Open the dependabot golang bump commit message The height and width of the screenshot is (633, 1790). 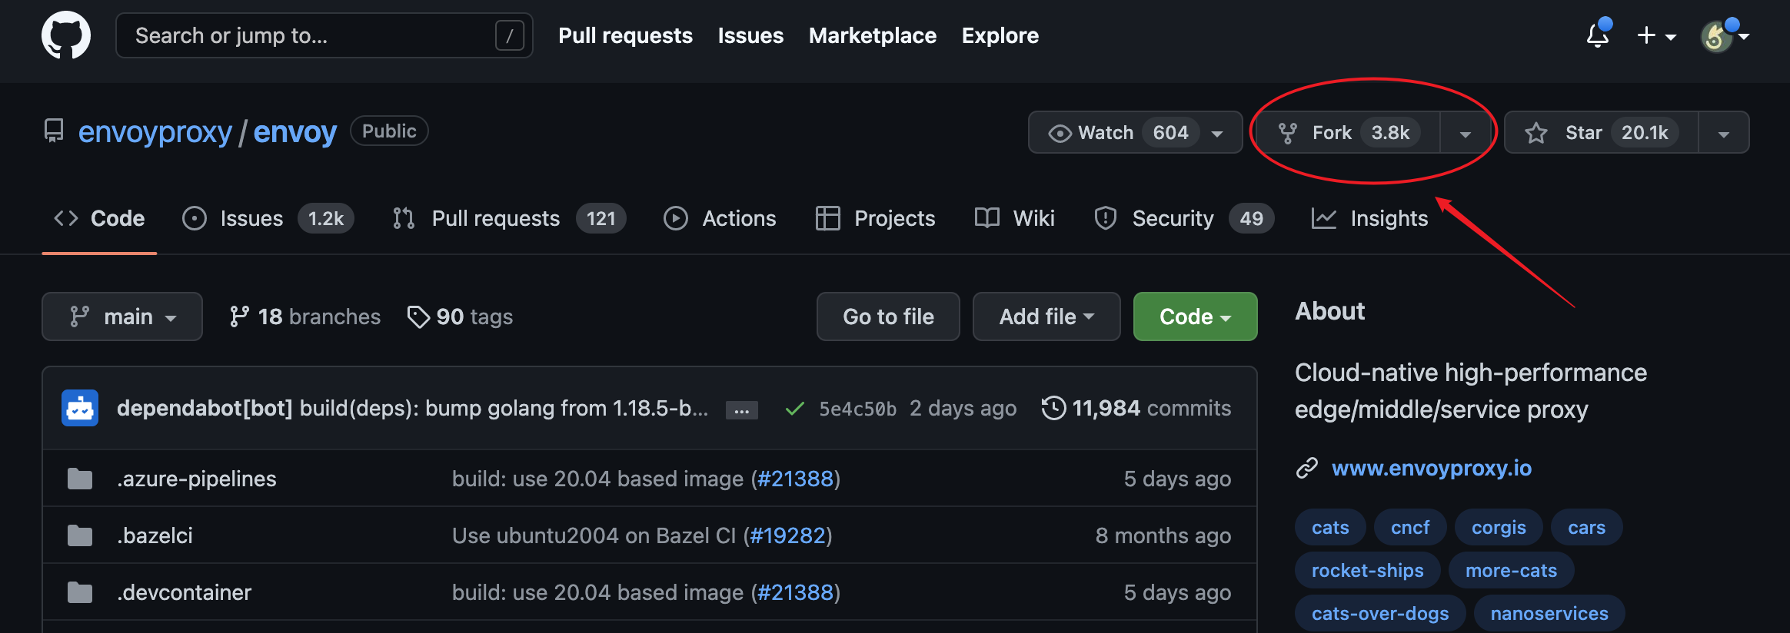click(504, 408)
